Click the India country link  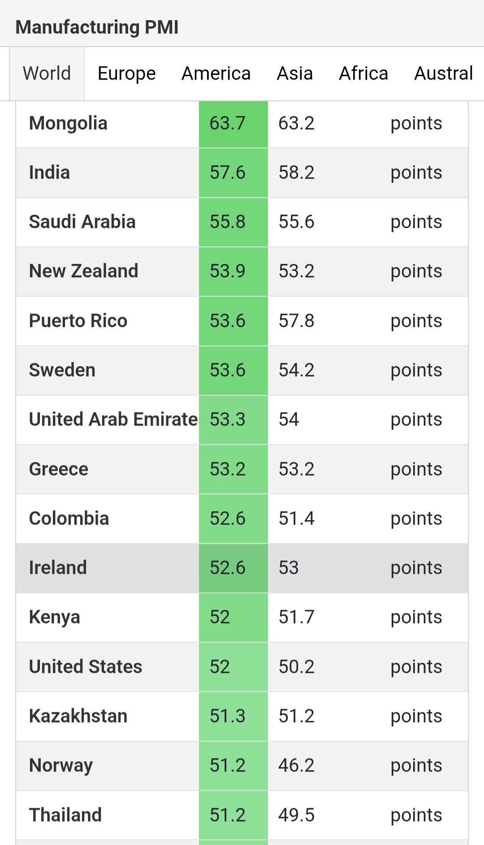[49, 172]
